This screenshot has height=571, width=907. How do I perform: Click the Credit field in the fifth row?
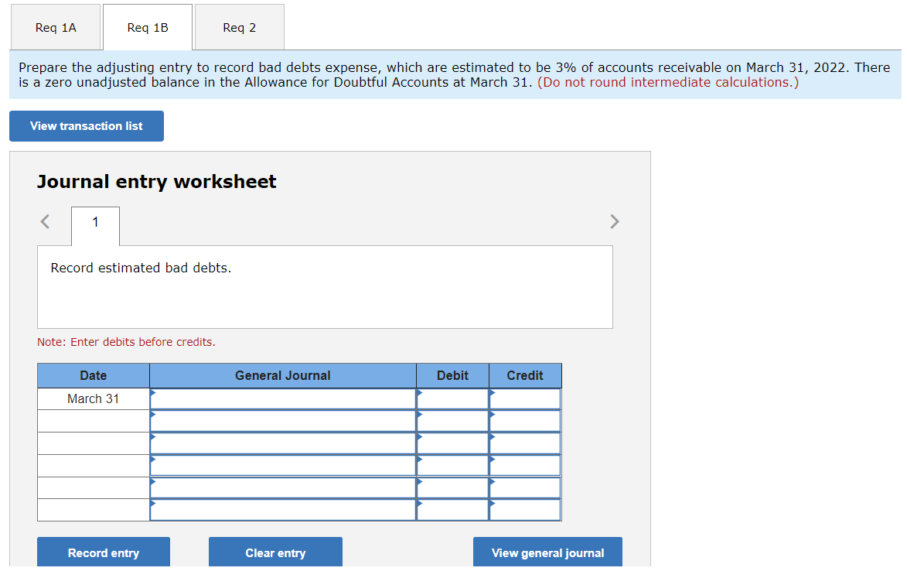(x=525, y=487)
